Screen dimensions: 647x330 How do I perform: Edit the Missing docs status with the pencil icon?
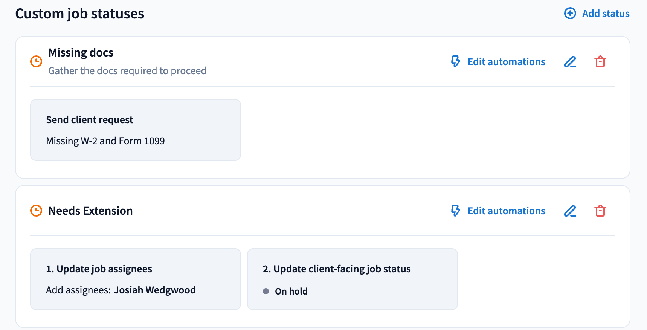570,62
